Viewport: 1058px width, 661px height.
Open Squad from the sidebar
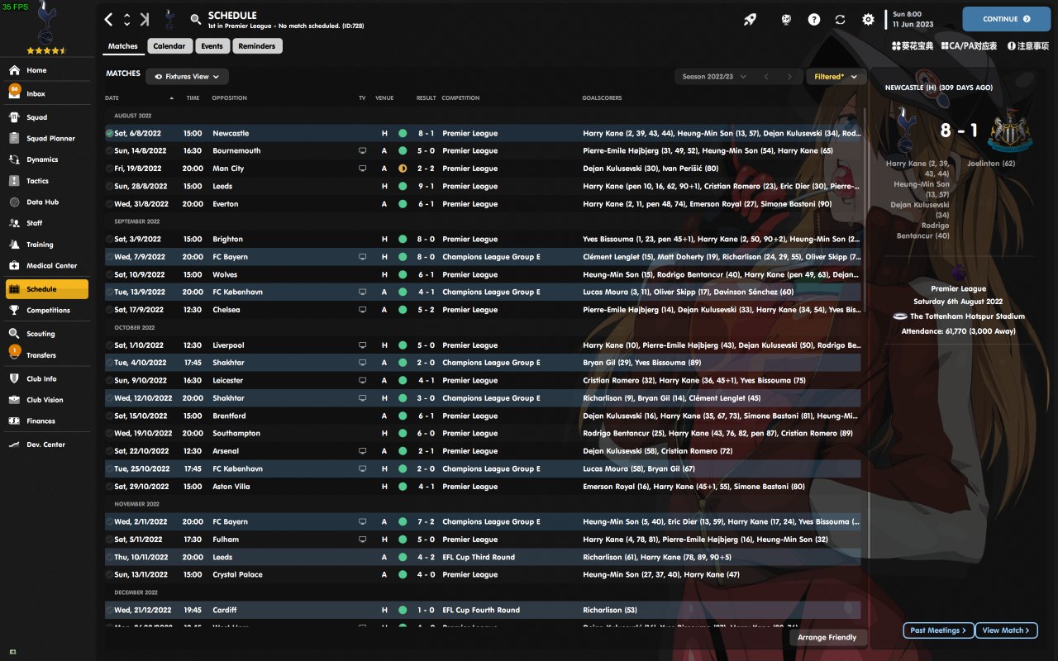(x=47, y=117)
